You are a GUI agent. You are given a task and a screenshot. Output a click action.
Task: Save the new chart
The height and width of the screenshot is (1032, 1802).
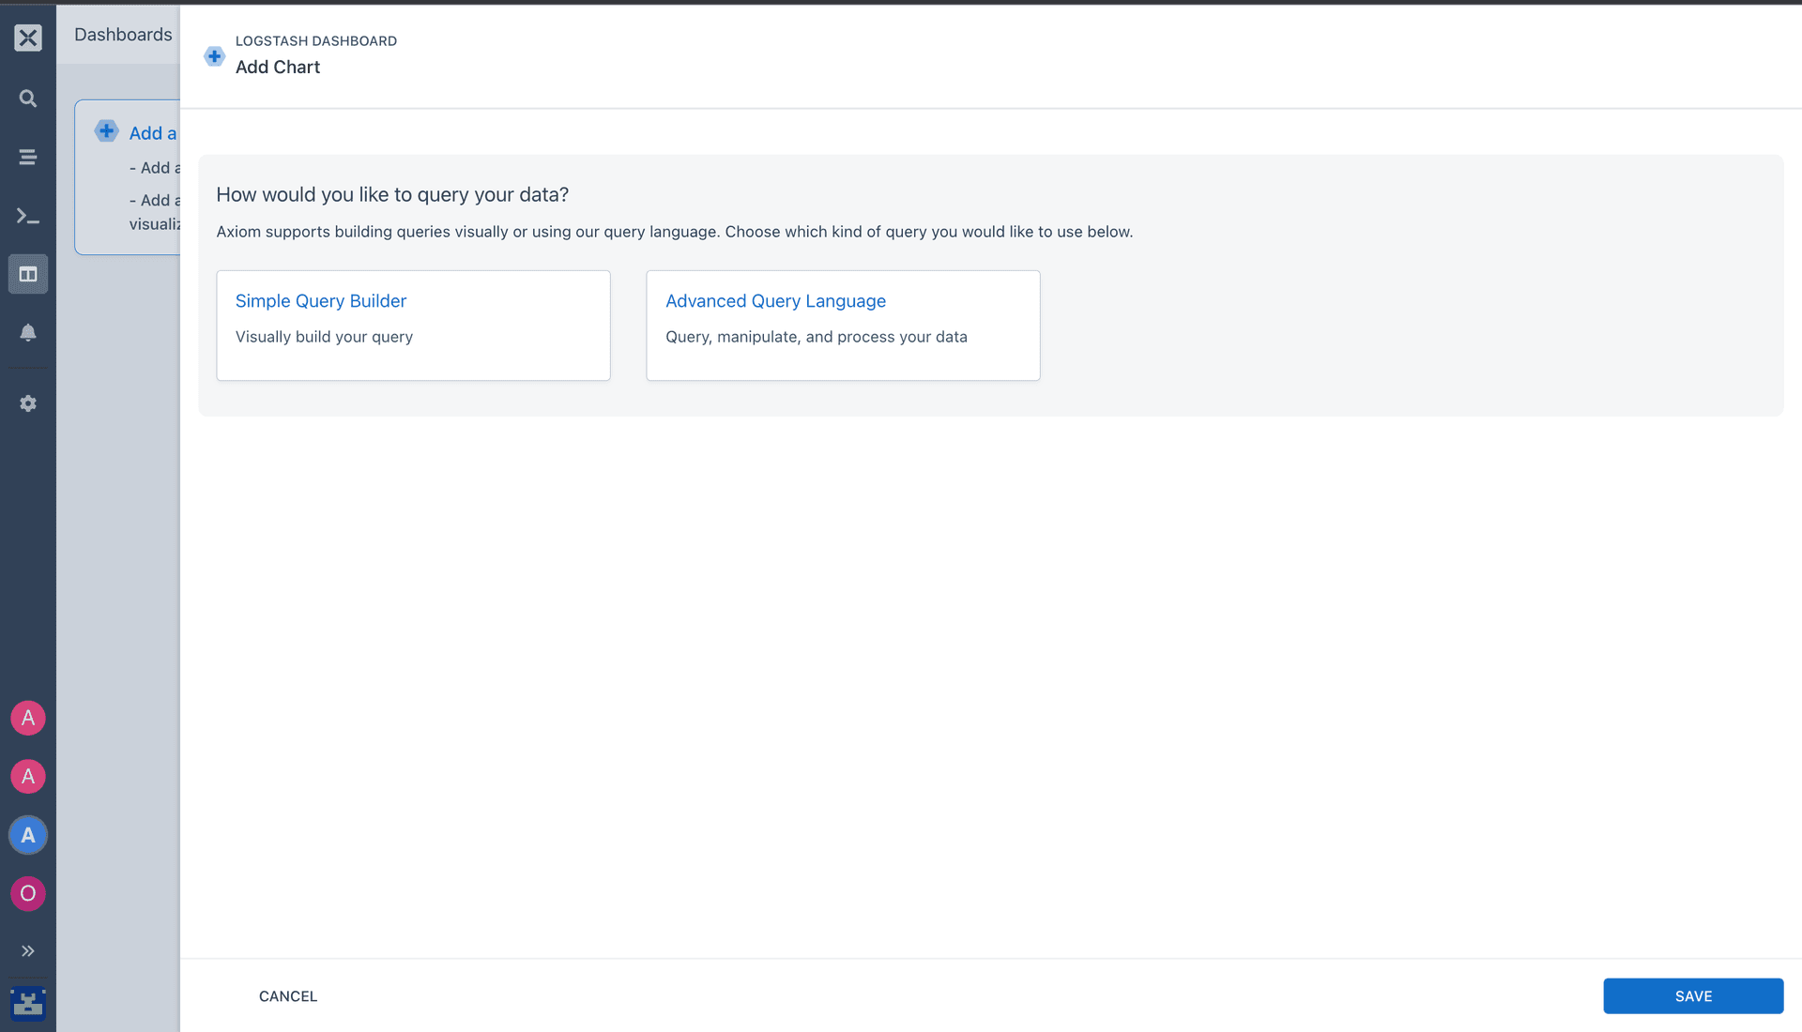[1693, 995]
